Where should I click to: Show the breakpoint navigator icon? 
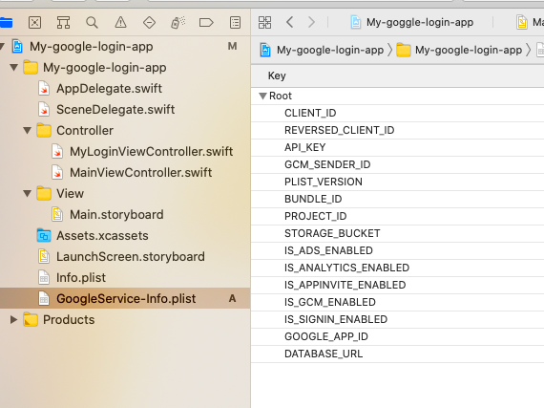pos(206,23)
